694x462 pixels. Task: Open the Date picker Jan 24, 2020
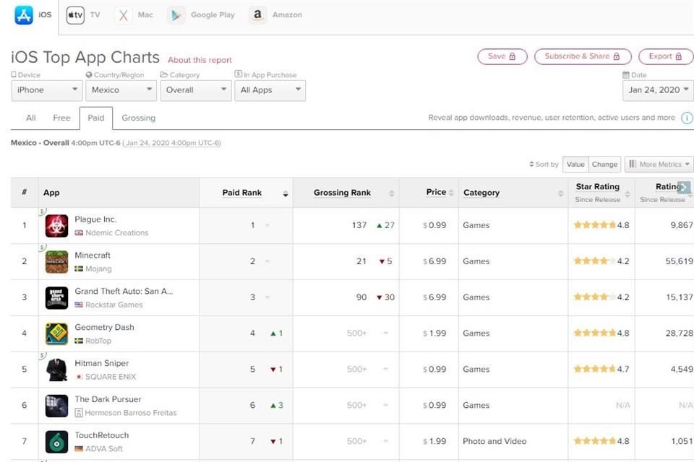658,90
